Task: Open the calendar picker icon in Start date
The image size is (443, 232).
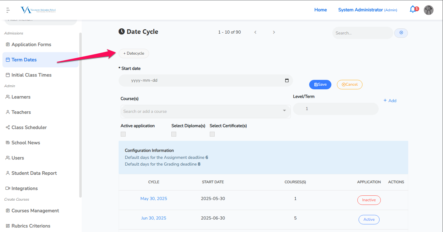Action: [x=287, y=80]
